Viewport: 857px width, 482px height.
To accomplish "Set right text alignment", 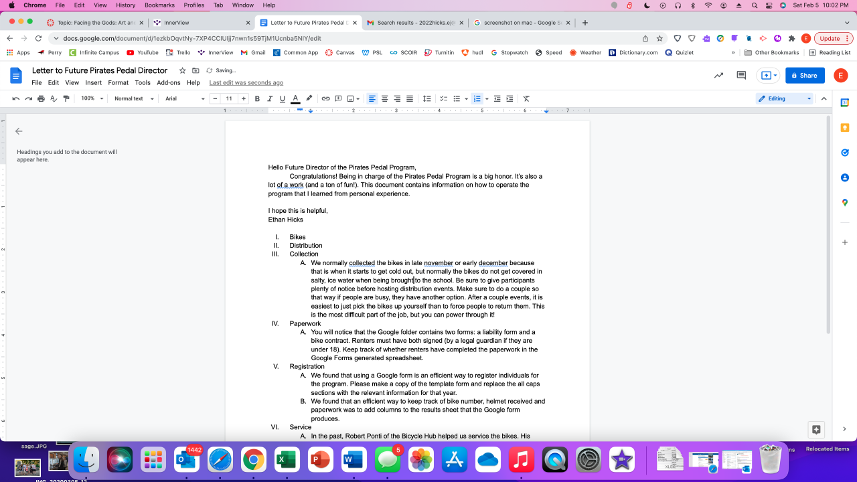I will coord(397,98).
